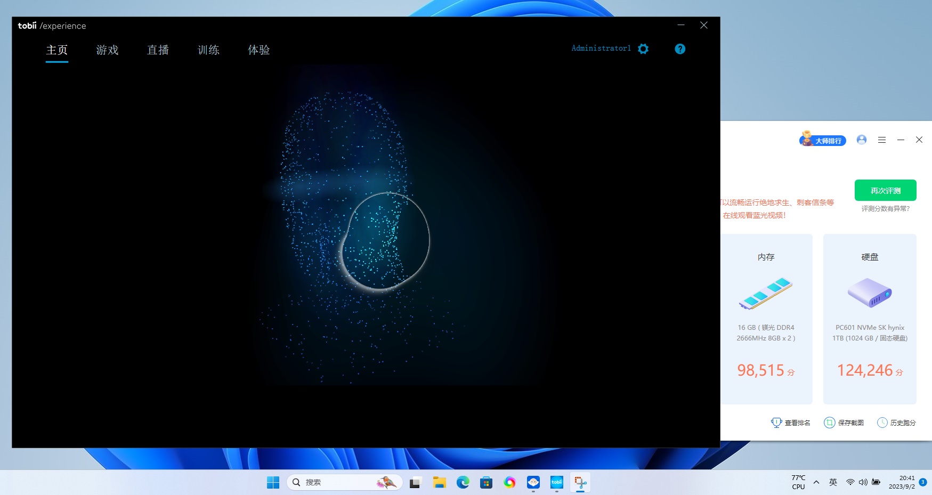932x495 pixels.
Task: Click the green 再次评测 button
Action: (886, 190)
